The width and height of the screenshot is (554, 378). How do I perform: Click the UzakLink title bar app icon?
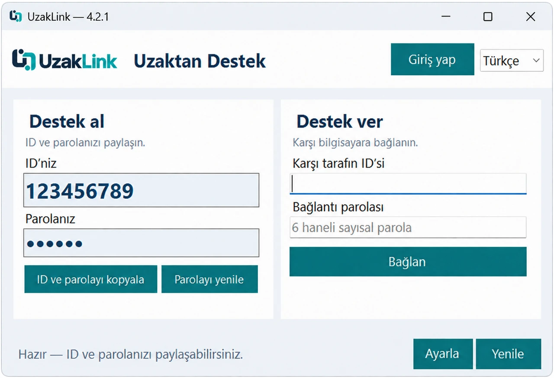[16, 16]
